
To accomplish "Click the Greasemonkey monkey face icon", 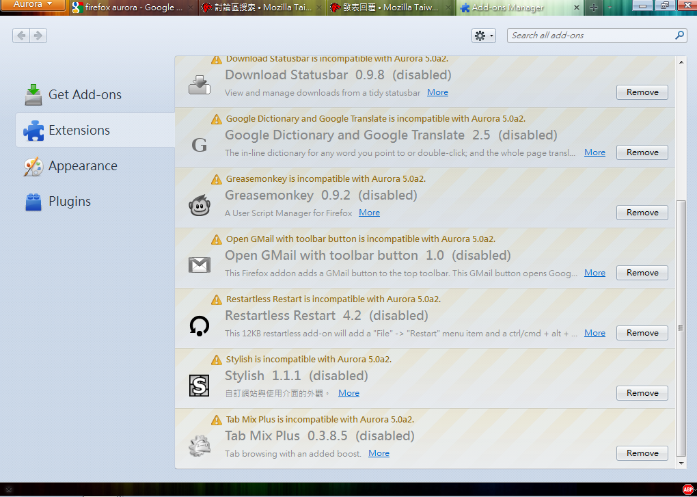I will tap(199, 205).
